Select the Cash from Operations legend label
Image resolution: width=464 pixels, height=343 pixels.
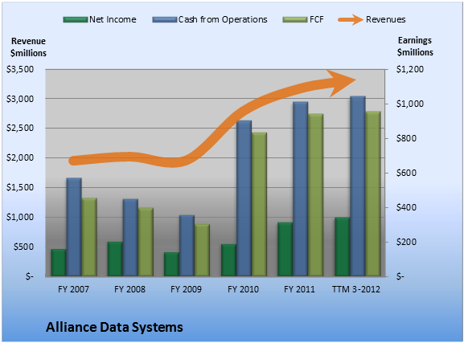tap(223, 19)
